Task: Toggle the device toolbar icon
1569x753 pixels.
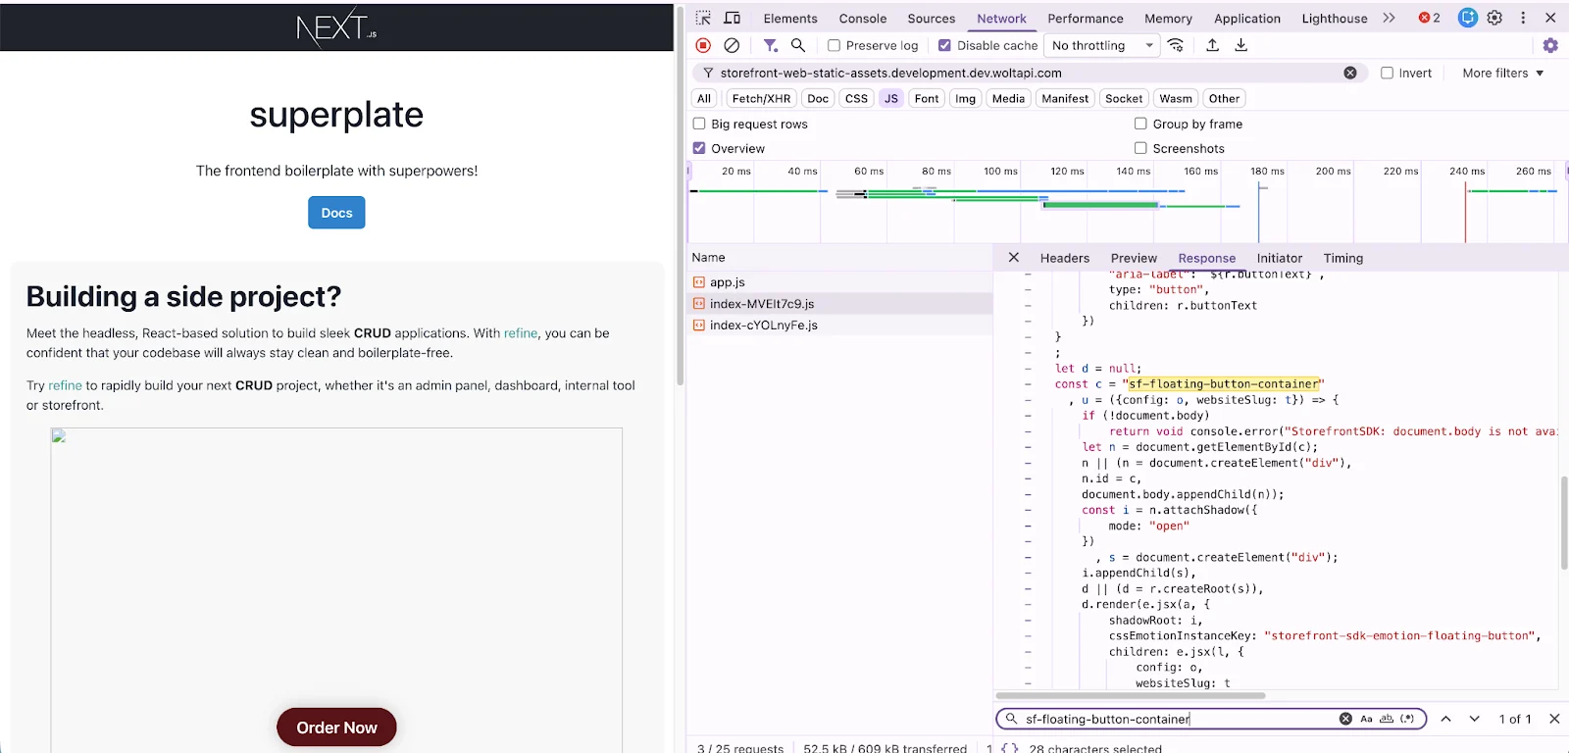Action: click(x=732, y=18)
